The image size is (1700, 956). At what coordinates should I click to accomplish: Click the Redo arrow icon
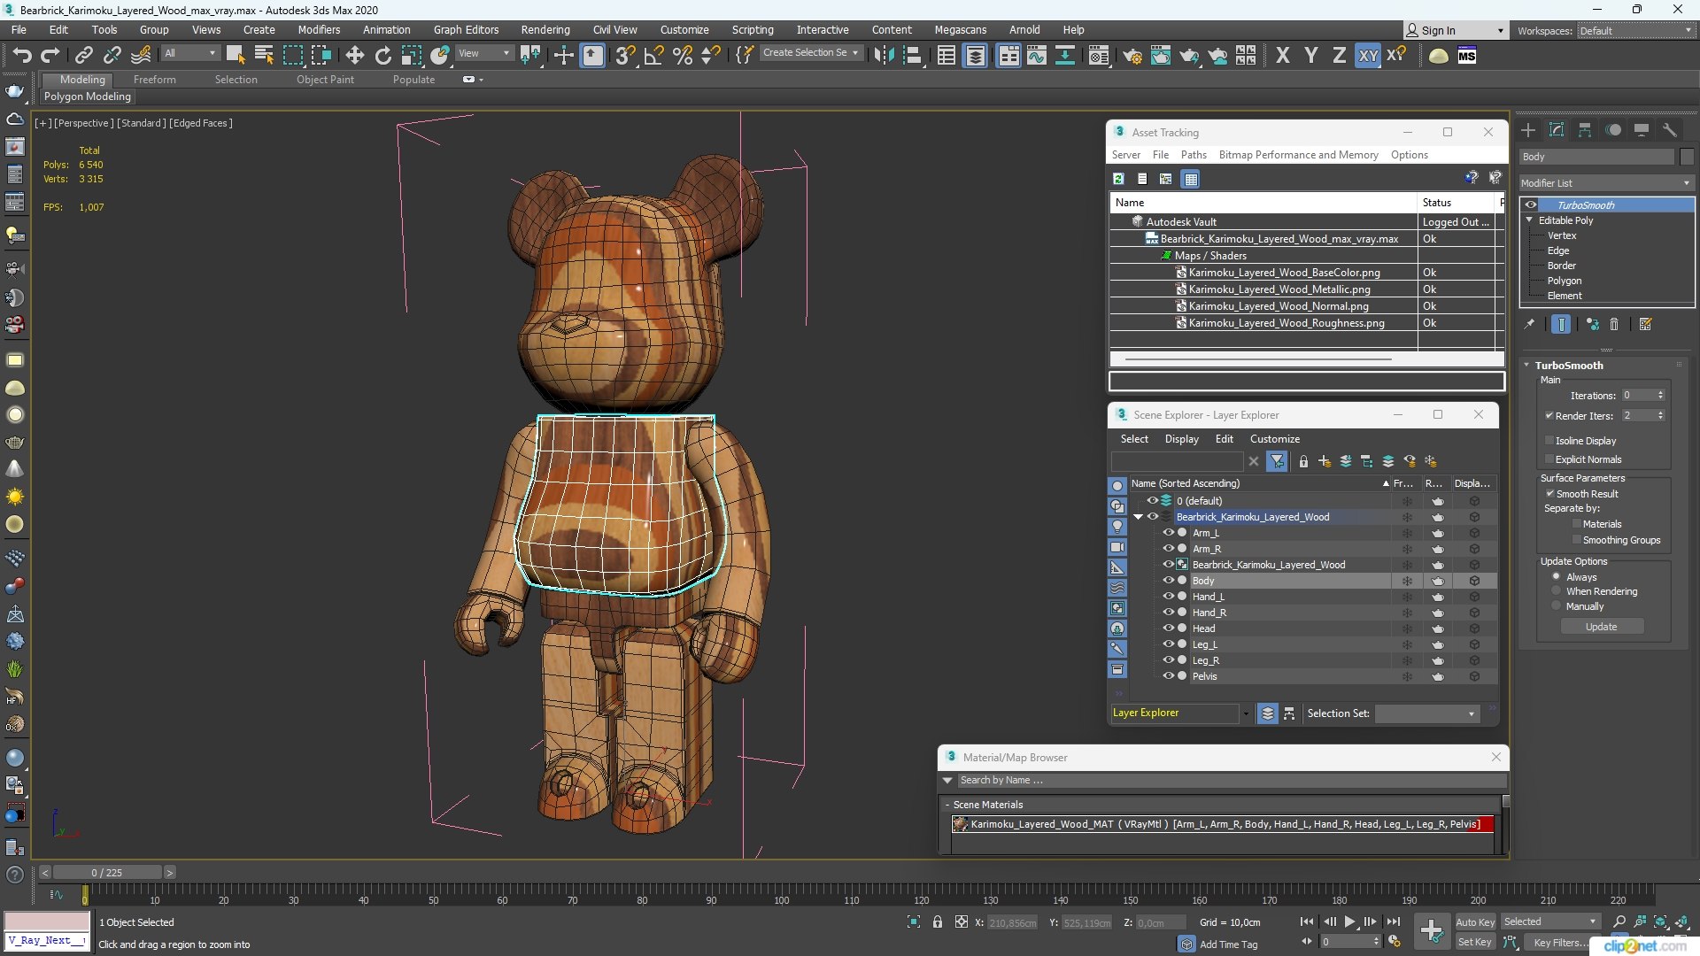click(50, 55)
